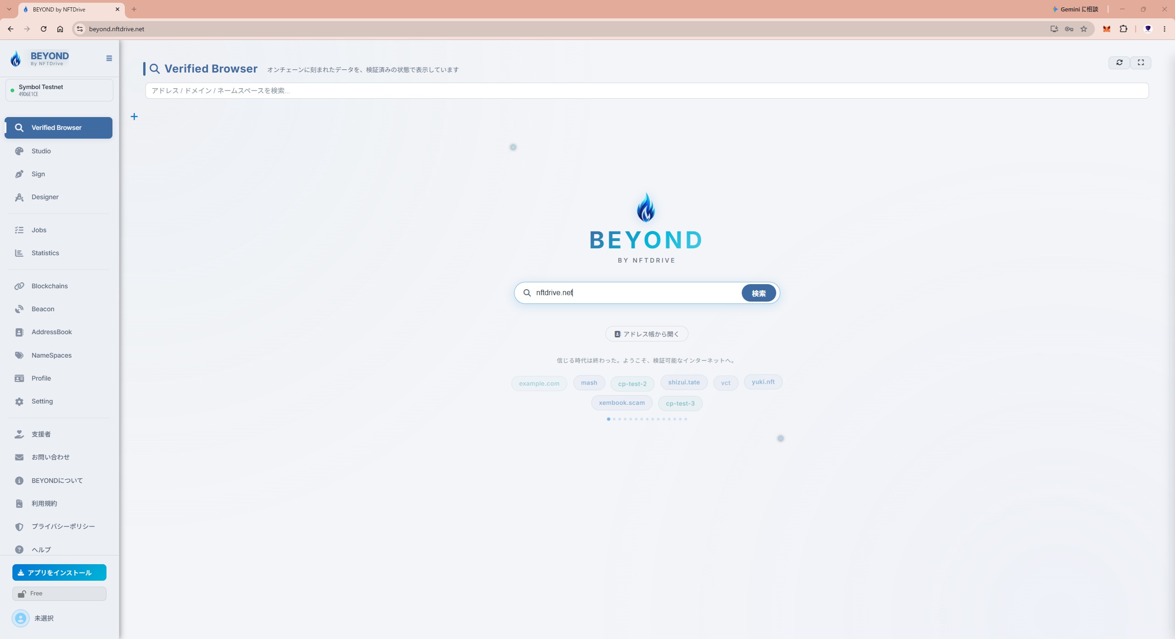Open the Profile card page
The height and width of the screenshot is (639, 1175).
pos(58,378)
